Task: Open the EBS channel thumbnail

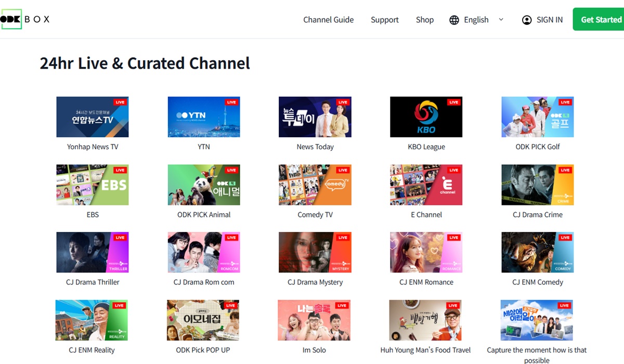Action: (92, 185)
